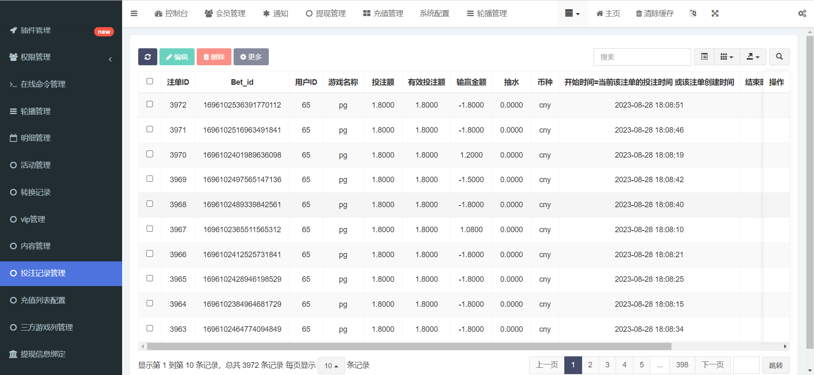814x375 pixels.
Task: Open the export data dropdown
Action: [753, 57]
